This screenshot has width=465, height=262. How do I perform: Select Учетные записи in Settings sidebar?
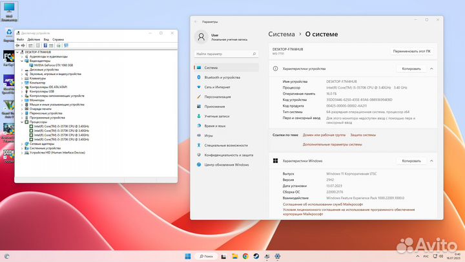(x=226, y=116)
